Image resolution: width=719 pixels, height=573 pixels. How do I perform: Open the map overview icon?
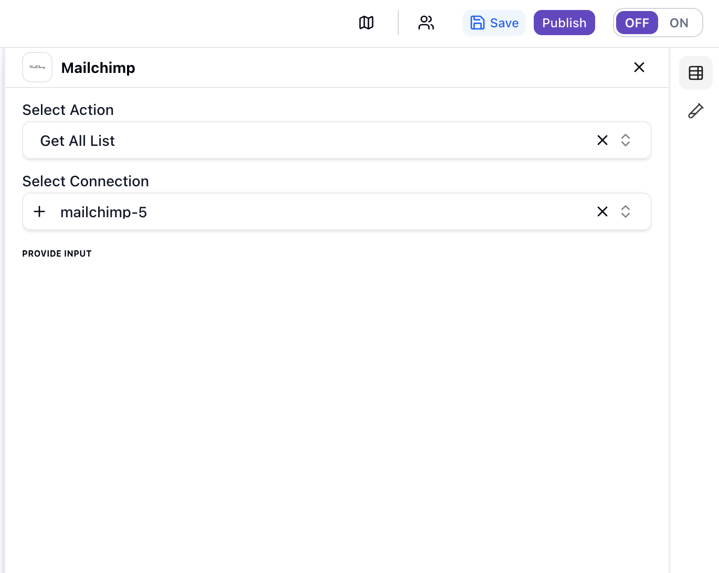click(366, 23)
